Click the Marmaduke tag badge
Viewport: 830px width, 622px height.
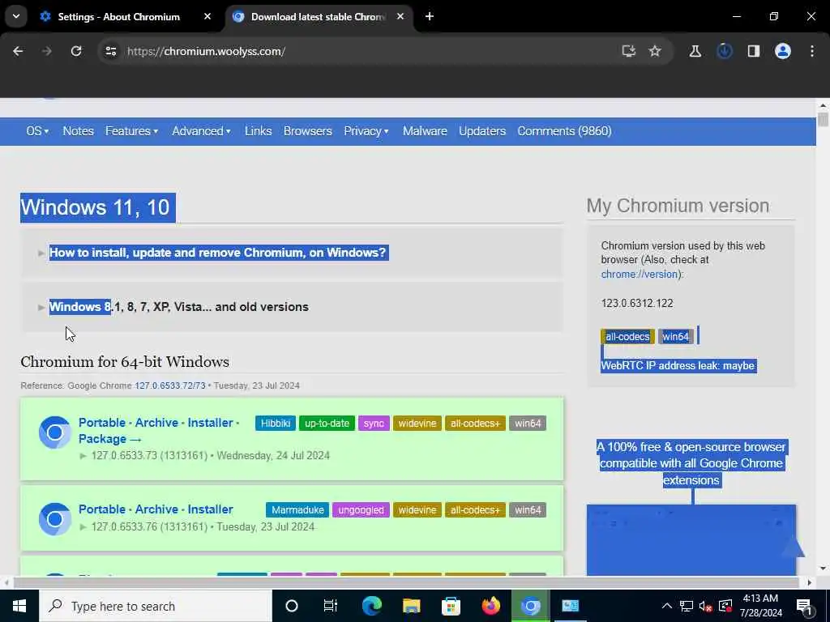tap(297, 510)
